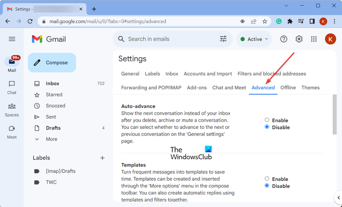Expand the More folders list
This screenshot has width=342, height=207.
[x=51, y=139]
